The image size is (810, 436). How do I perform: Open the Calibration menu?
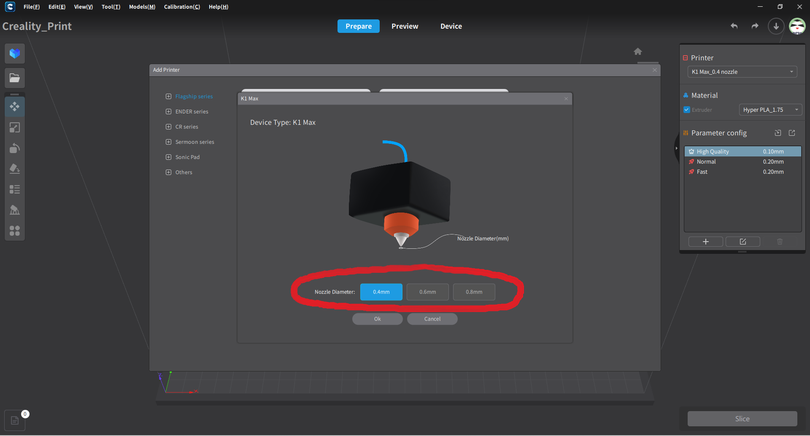pyautogui.click(x=182, y=7)
